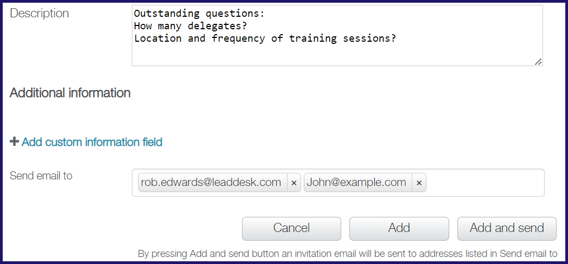This screenshot has height=264, width=568.
Task: Click the Add and send button
Action: click(x=506, y=229)
